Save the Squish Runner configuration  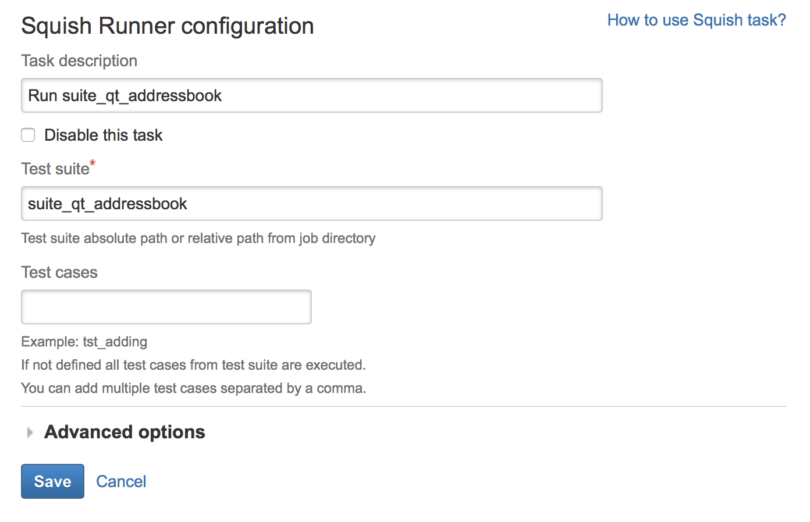click(52, 481)
